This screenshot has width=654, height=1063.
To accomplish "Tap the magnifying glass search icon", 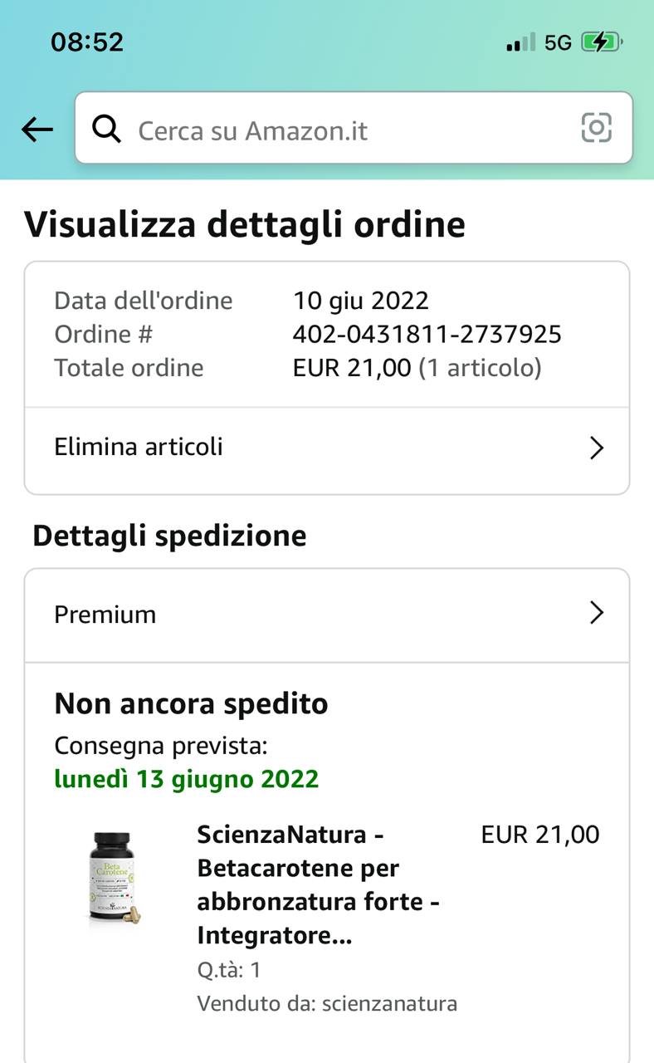I will pos(106,129).
